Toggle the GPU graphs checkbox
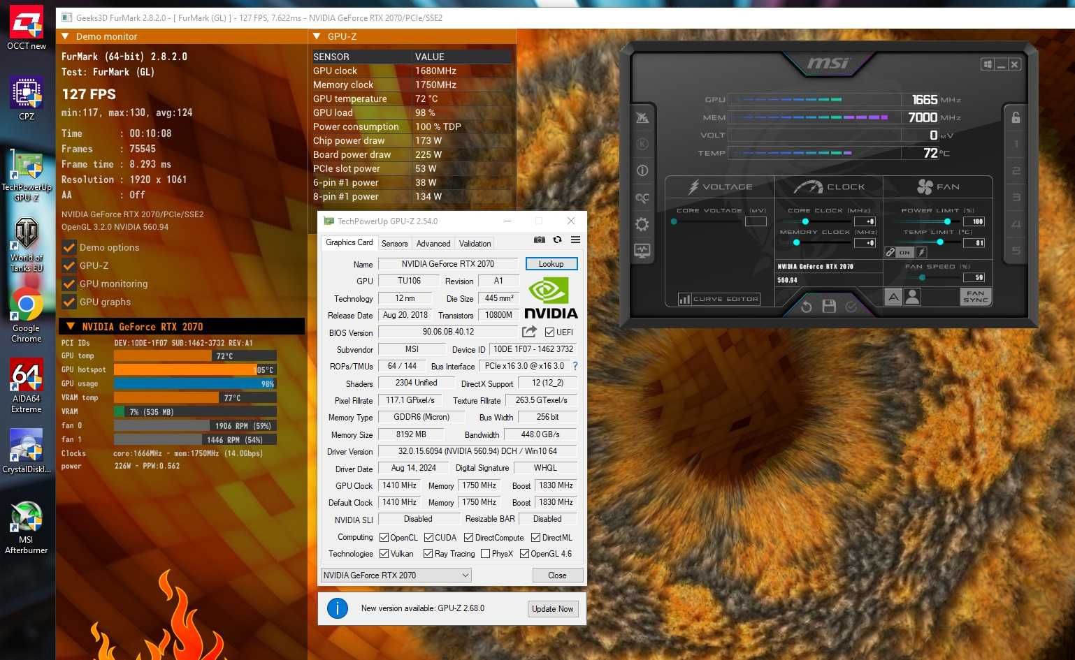The height and width of the screenshot is (660, 1075). point(69,302)
